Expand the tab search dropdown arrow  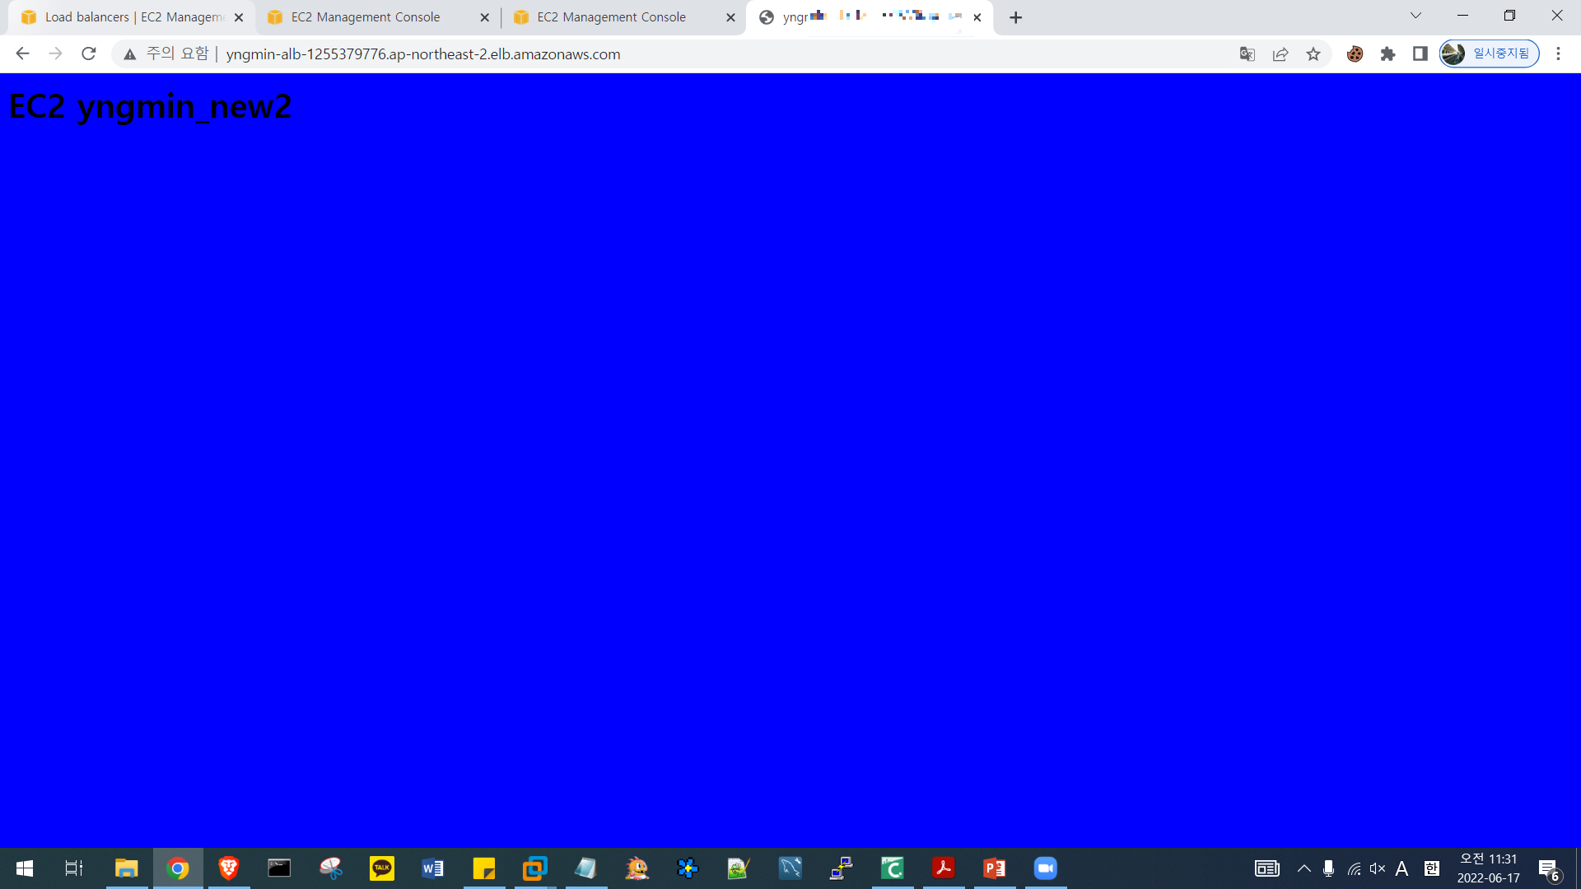1415,16
